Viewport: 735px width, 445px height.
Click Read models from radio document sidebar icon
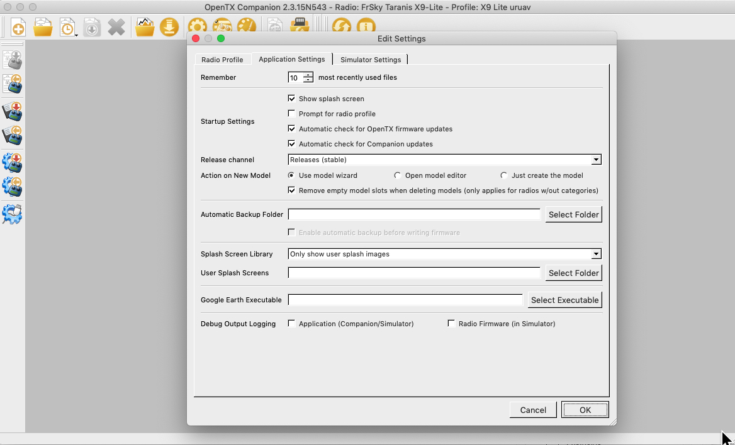(12, 84)
